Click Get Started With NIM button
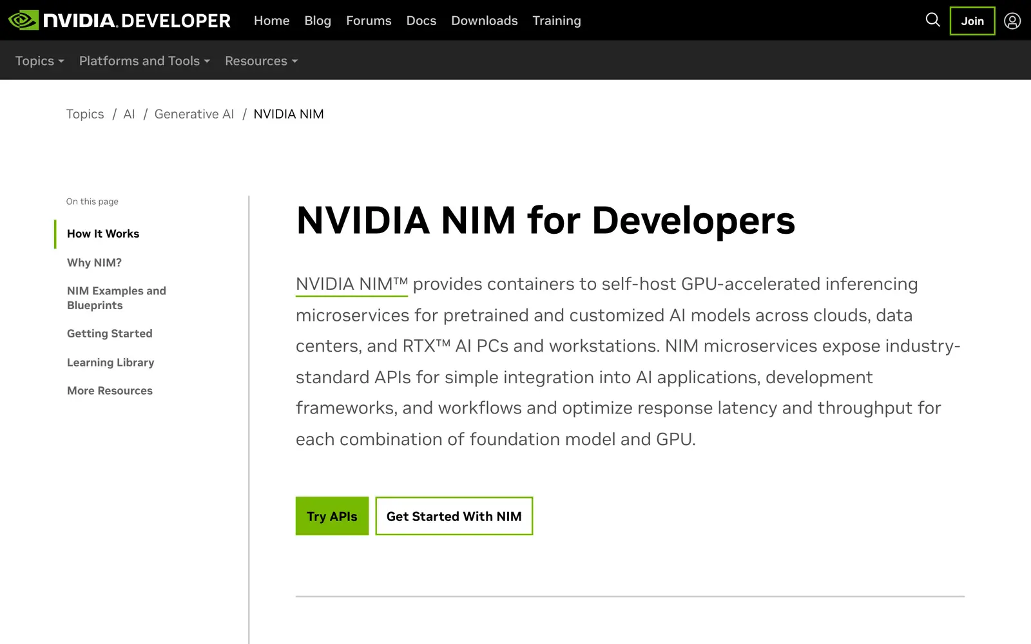The width and height of the screenshot is (1031, 644). (x=454, y=516)
